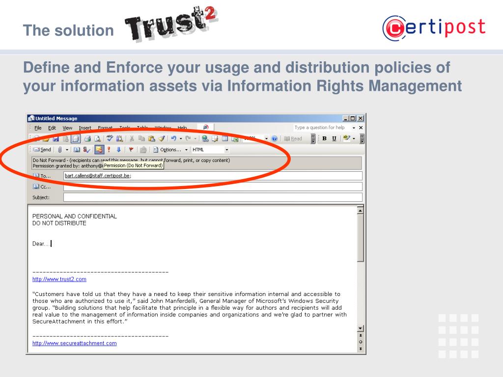This screenshot has width=503, height=377.
Task: Click the Undo arrow icon
Action: [x=173, y=138]
